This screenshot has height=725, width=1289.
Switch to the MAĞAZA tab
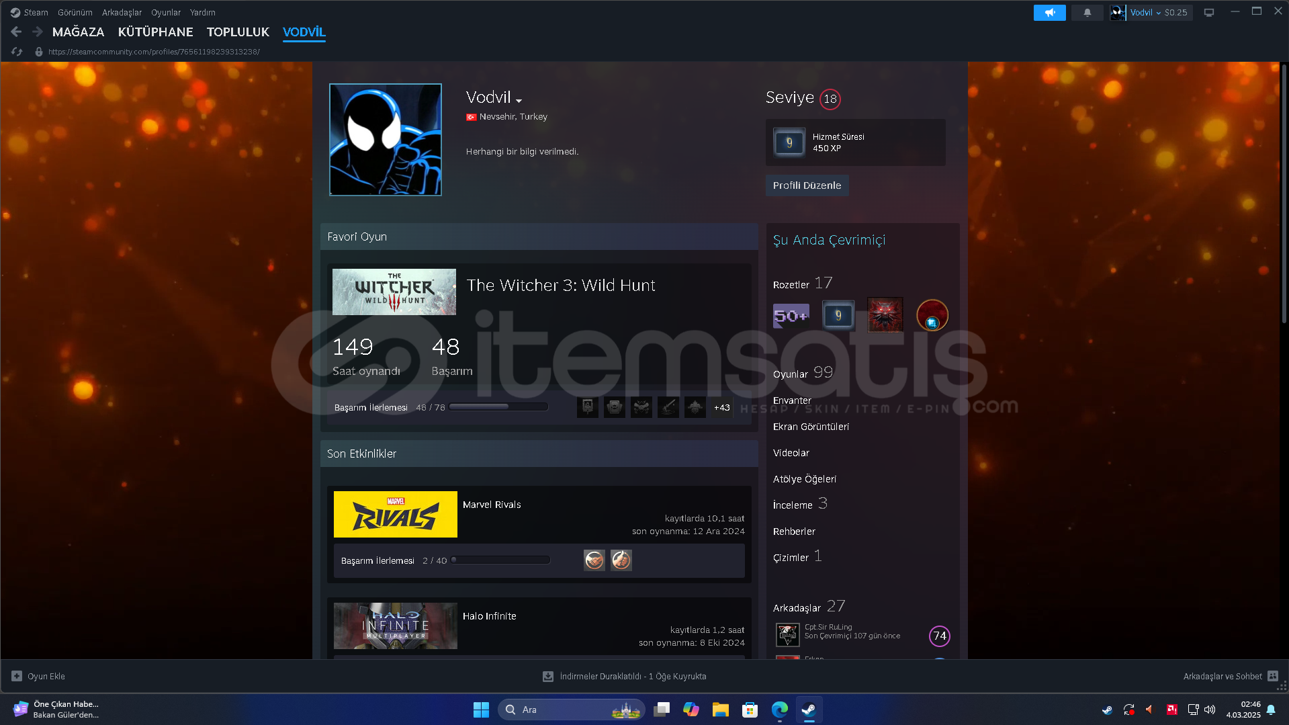tap(78, 32)
